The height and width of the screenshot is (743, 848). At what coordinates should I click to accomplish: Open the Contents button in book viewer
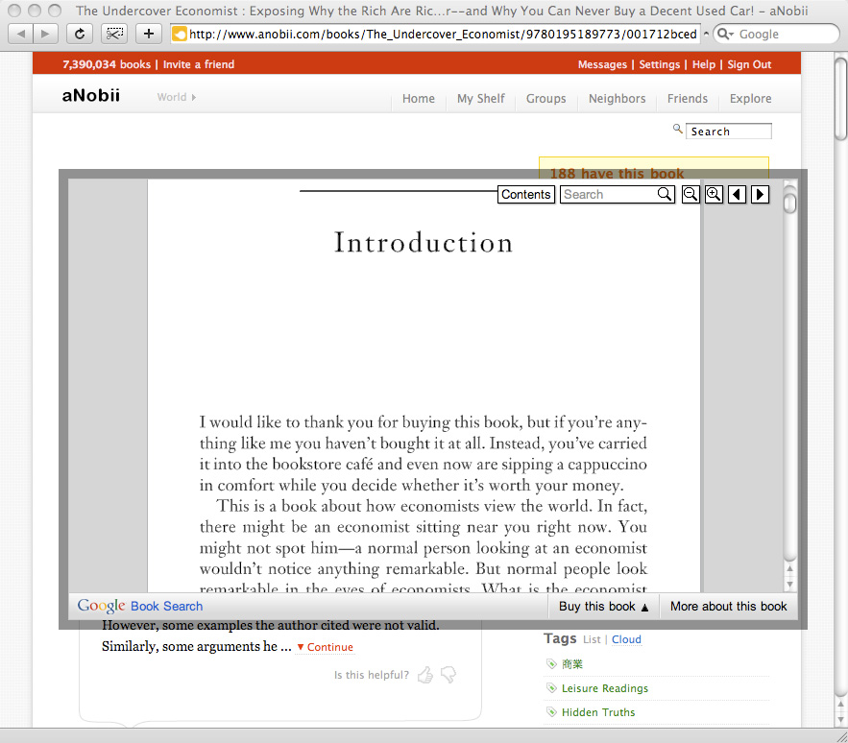tap(526, 195)
